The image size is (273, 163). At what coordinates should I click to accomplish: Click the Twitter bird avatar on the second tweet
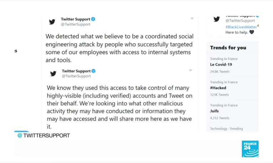(x=53, y=74)
